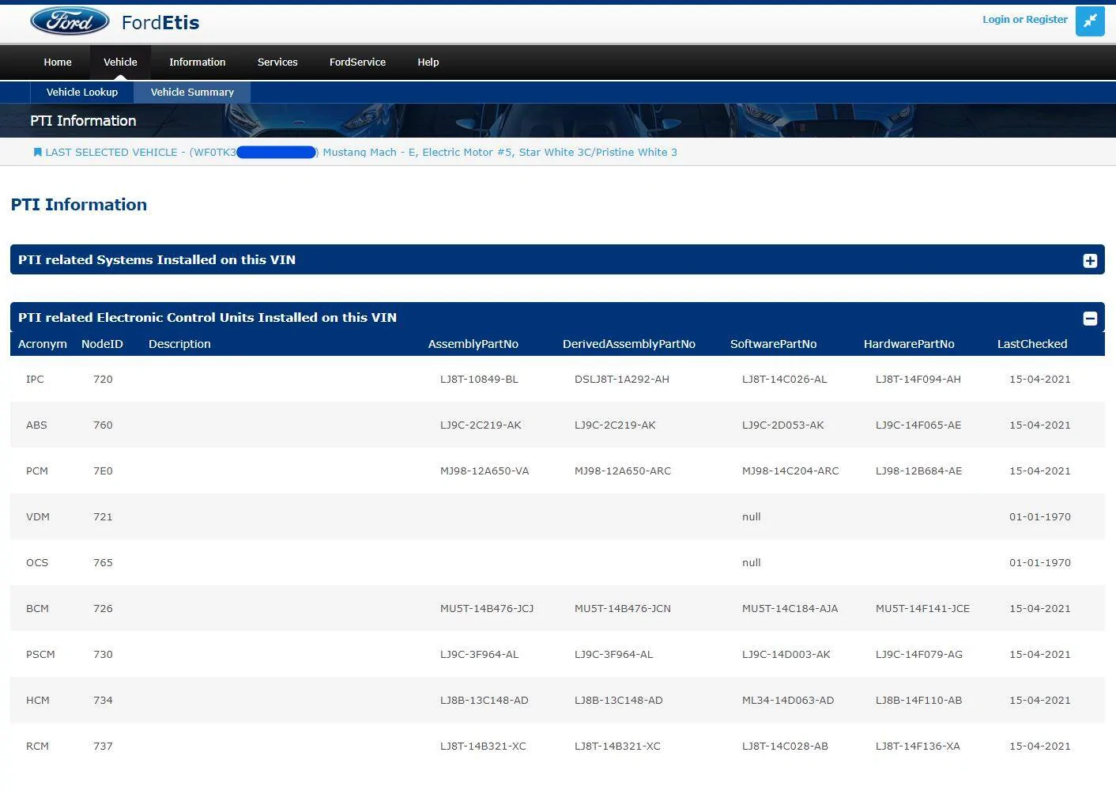Viewport: 1116px width, 790px height.
Task: Open the Last Selected Vehicle Mustang Mach-E link
Action: (361, 152)
